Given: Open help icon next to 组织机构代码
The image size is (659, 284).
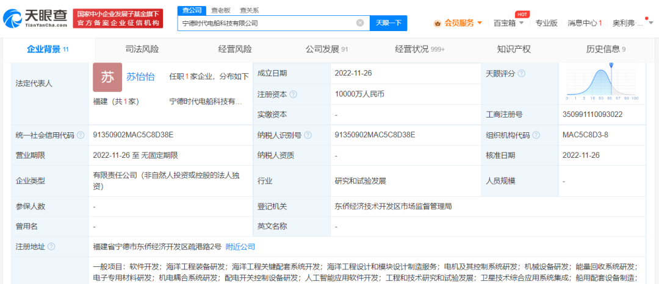Looking at the screenshot, I should point(536,135).
